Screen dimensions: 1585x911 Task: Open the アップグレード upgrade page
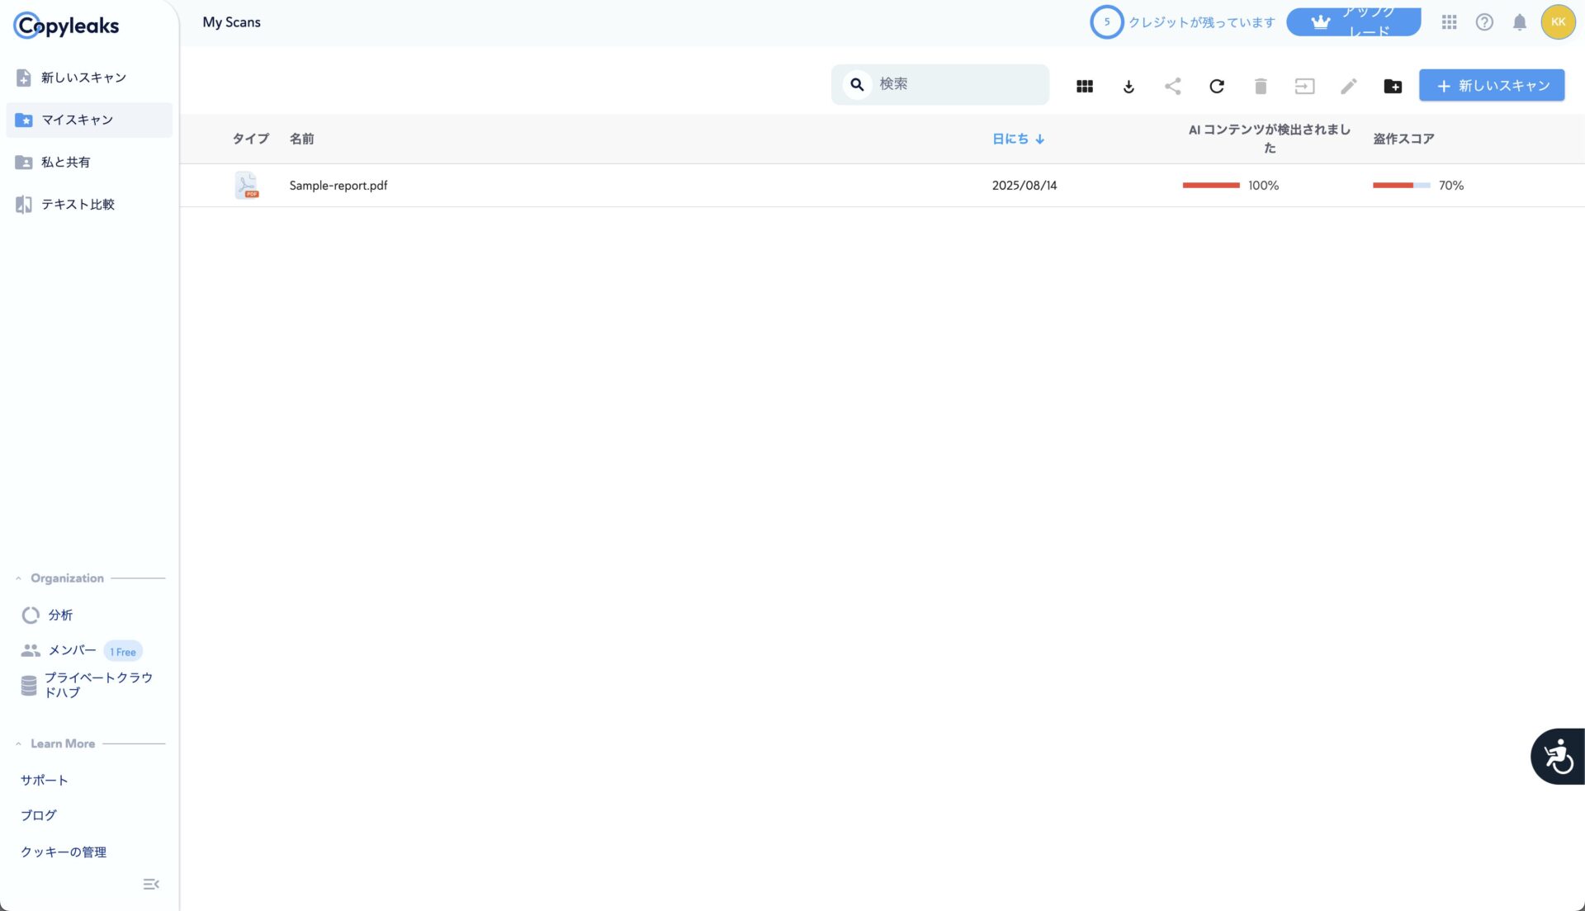(x=1352, y=21)
